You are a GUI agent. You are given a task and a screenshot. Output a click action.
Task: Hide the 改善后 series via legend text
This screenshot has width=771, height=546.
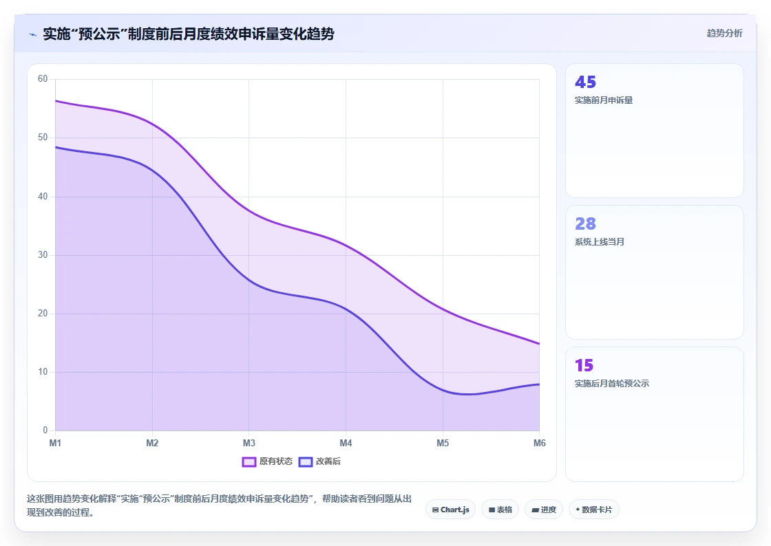click(x=328, y=461)
